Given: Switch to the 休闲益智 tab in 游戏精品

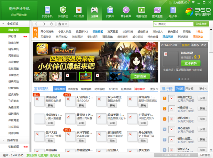Looking at the screenshot, I should 73,89.
